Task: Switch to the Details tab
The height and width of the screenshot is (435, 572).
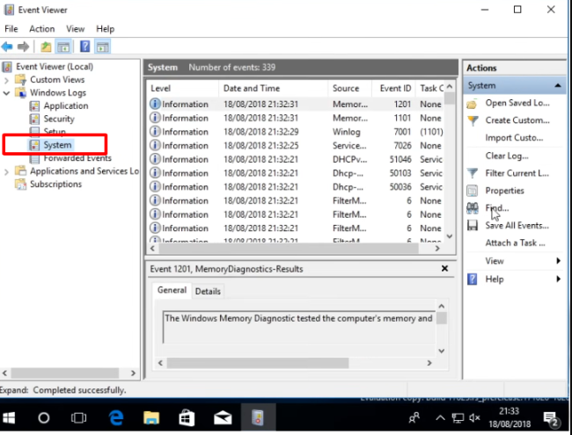Action: (208, 291)
